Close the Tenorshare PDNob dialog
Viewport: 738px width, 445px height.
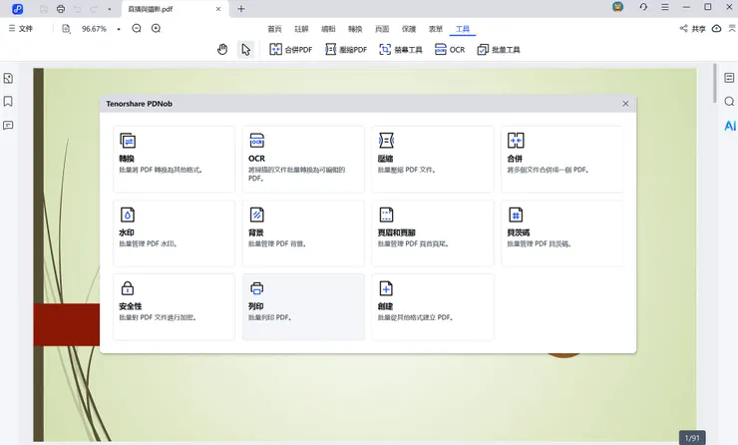coord(625,104)
